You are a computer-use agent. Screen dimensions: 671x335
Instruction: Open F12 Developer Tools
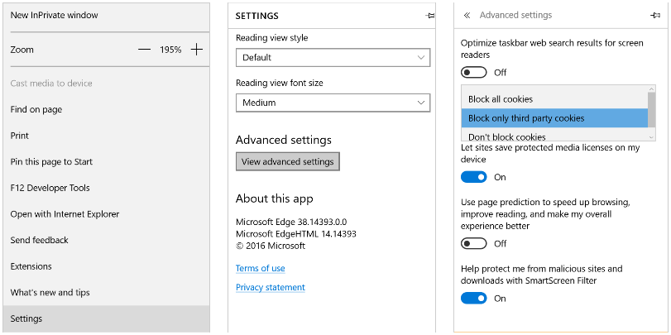pos(50,188)
